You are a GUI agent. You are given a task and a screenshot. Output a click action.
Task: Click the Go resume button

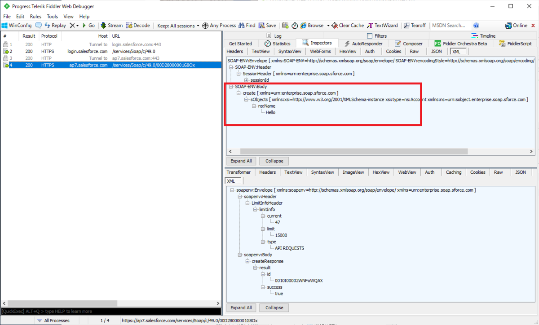(88, 26)
